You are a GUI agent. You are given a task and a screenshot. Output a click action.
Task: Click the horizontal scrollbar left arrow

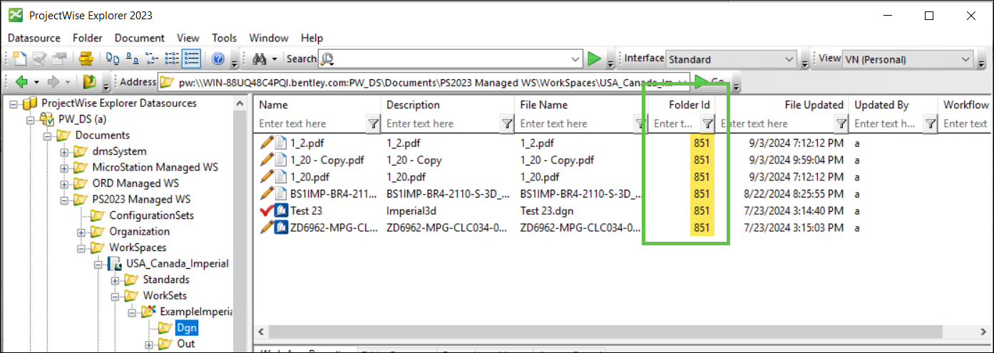pyautogui.click(x=262, y=332)
